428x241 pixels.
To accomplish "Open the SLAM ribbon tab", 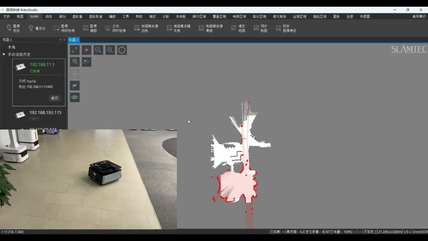I will [x=34, y=16].
